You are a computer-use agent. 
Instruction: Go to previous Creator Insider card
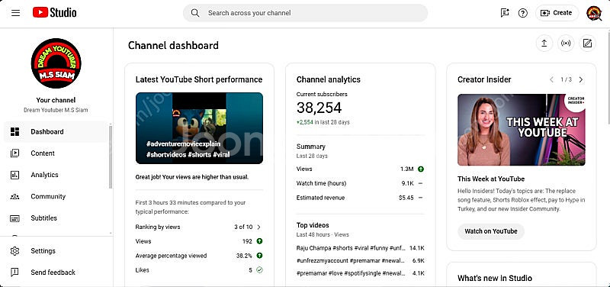click(551, 79)
